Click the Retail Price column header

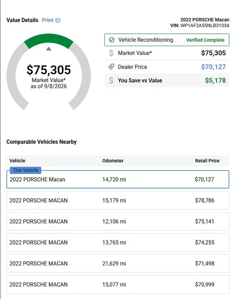207,161
